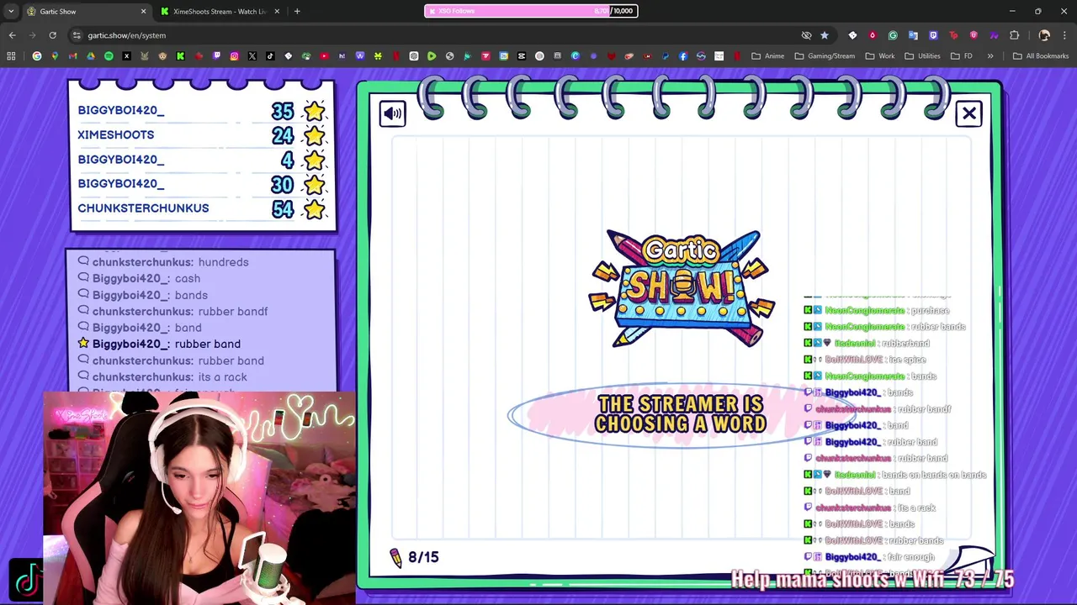1077x605 pixels.
Task: Open Facebook bookmark
Action: 683,56
